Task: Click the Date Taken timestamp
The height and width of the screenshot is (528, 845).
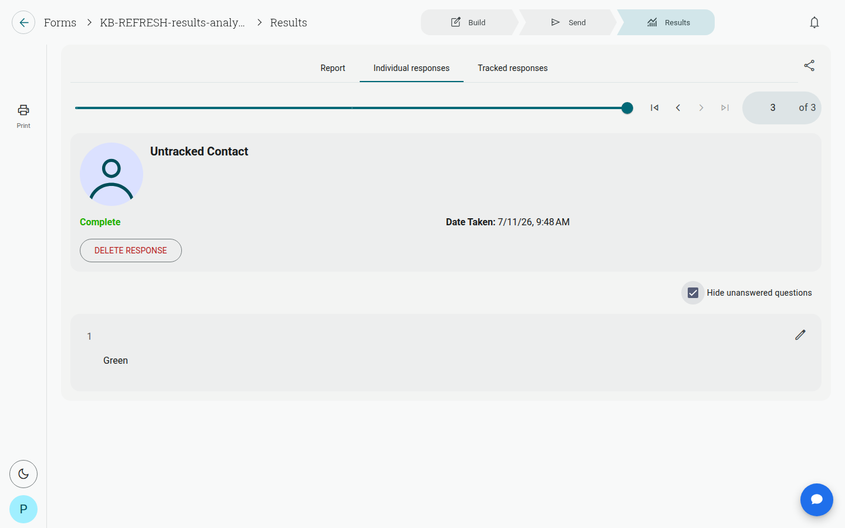Action: tap(508, 222)
